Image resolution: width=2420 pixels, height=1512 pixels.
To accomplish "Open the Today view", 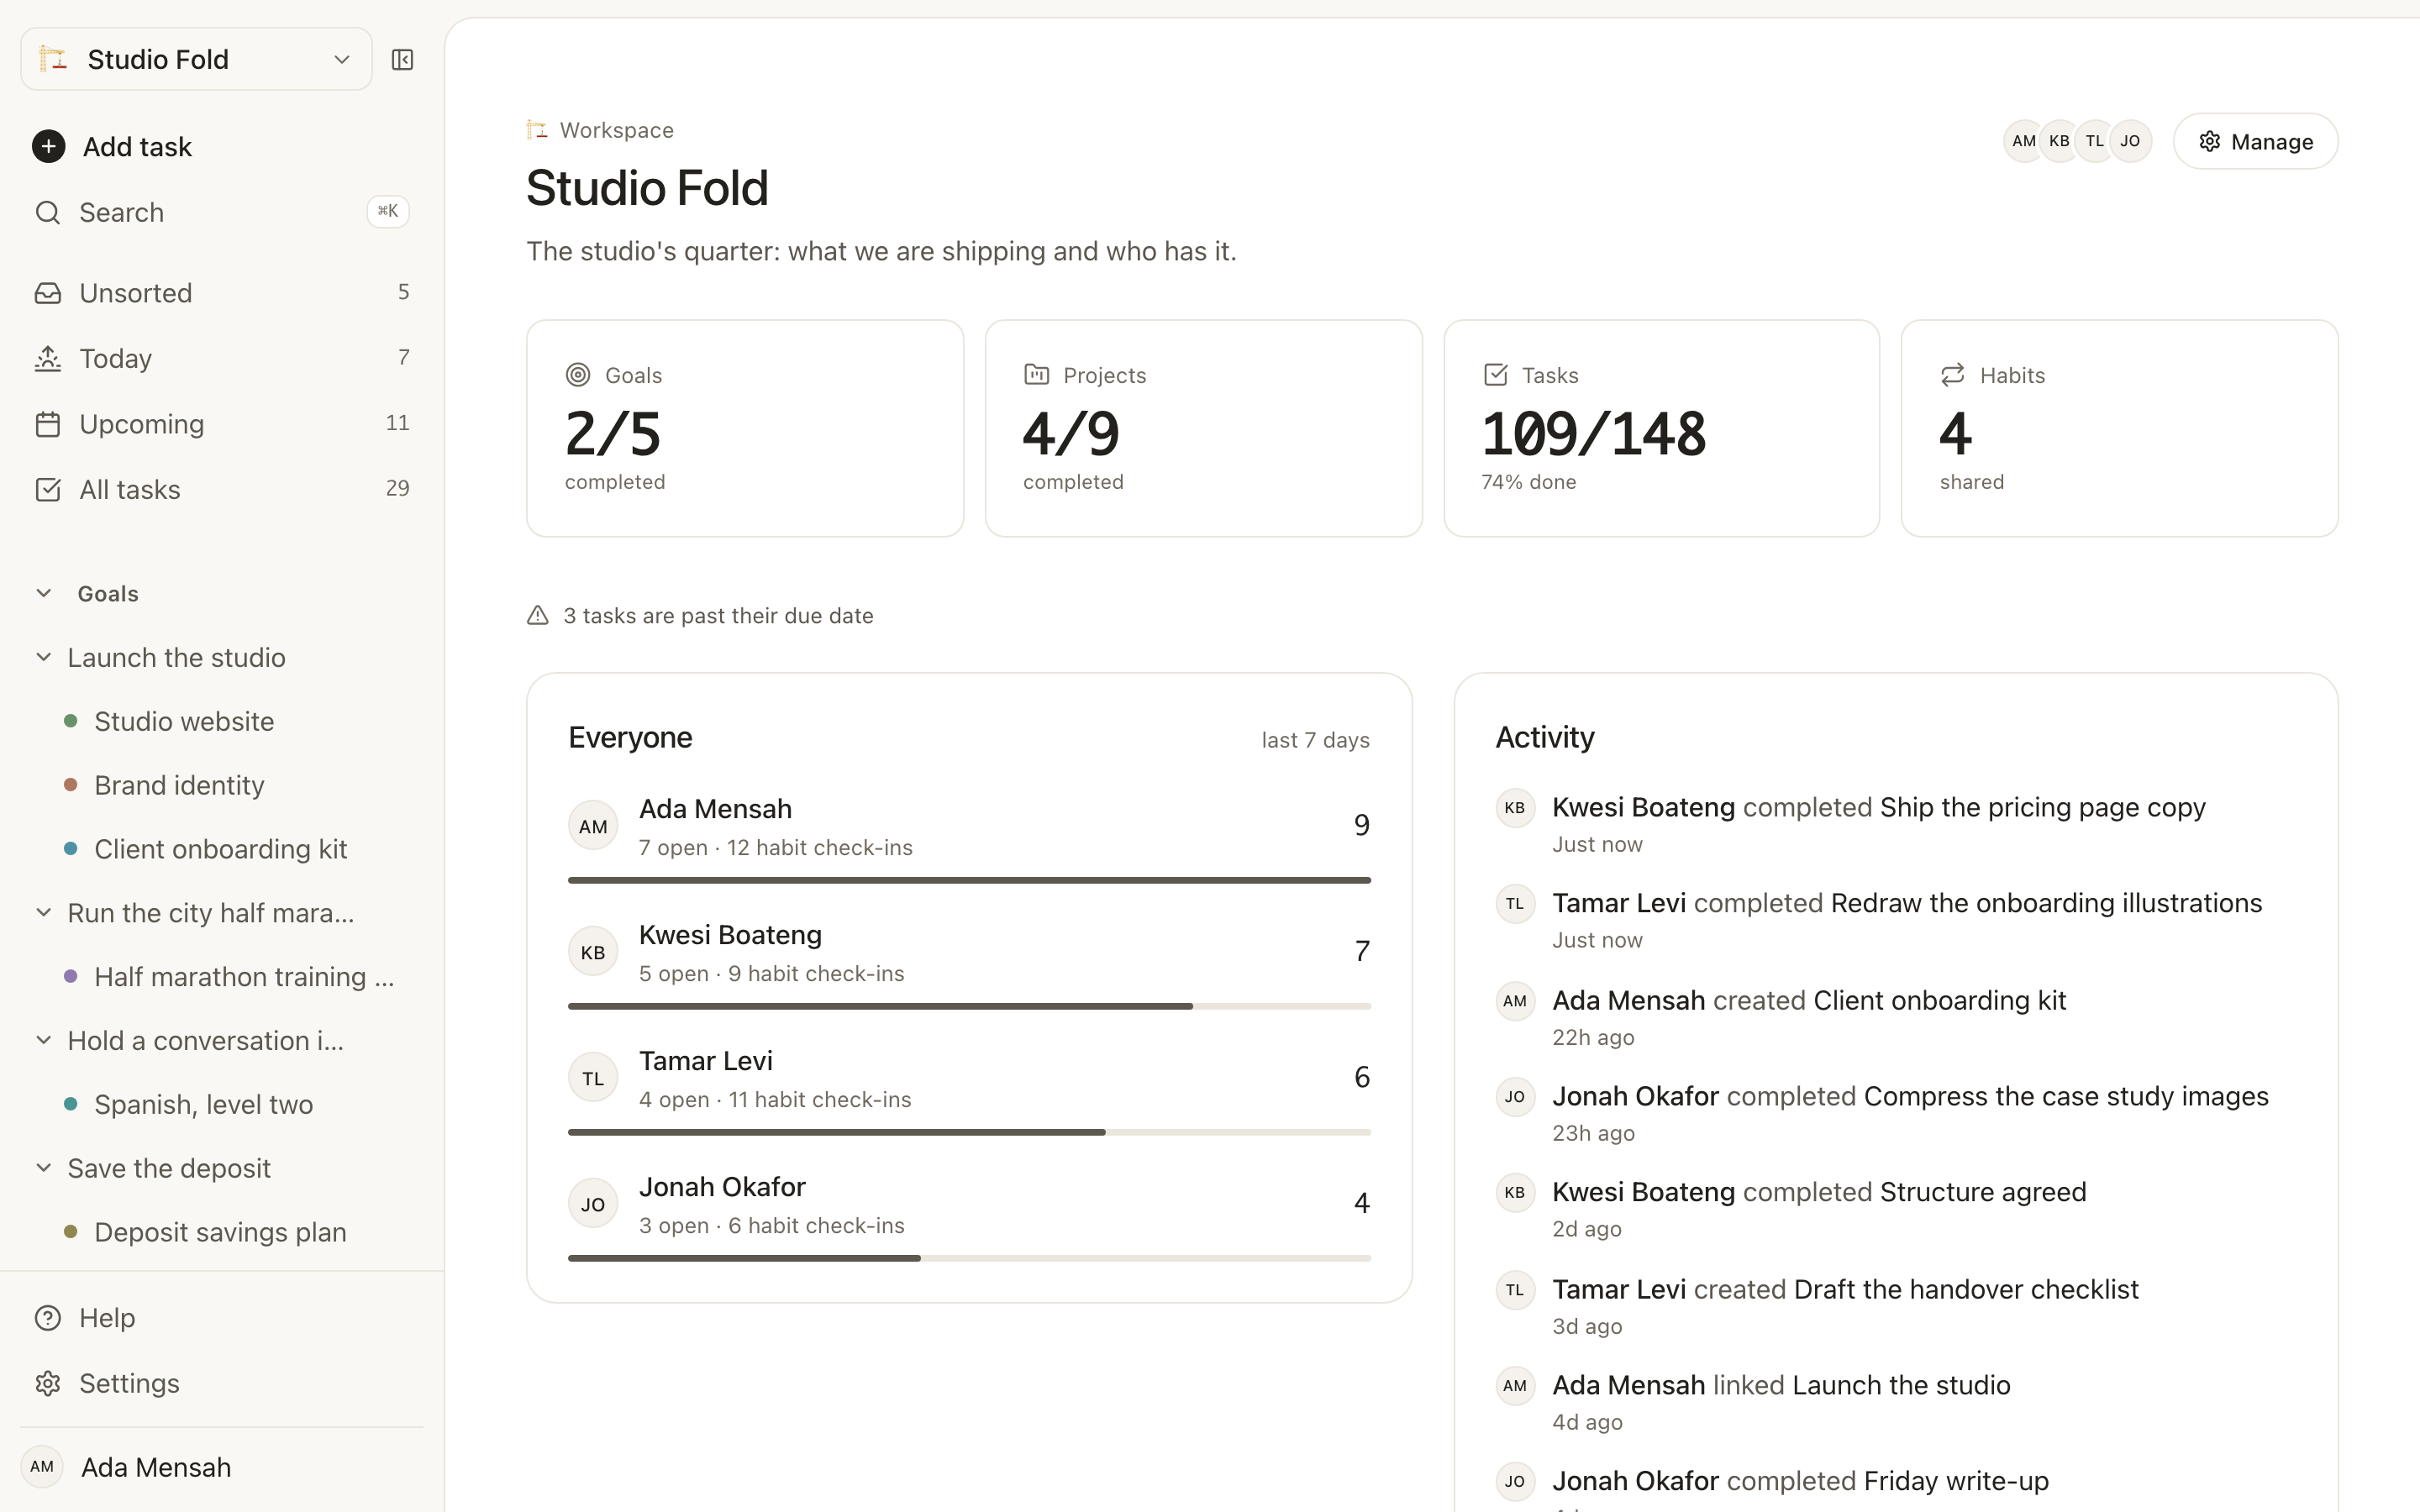I will 222,358.
